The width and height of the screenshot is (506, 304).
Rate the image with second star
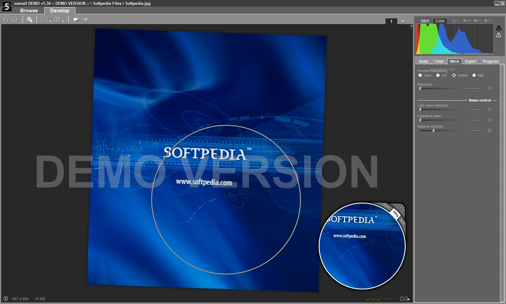click(391, 299)
